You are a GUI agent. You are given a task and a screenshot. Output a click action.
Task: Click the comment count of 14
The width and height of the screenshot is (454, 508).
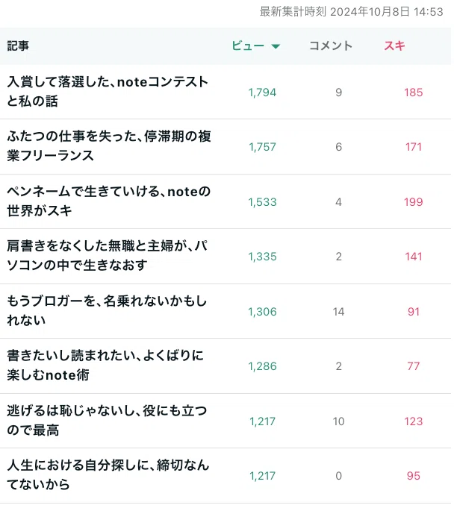[338, 312]
